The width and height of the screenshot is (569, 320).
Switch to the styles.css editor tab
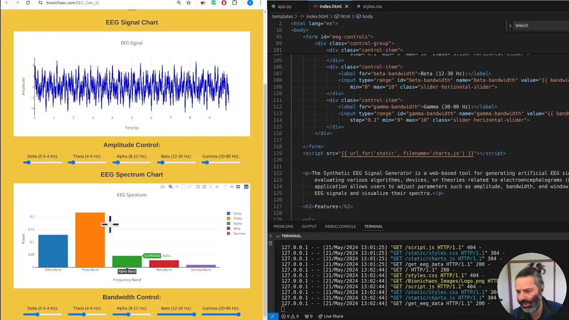click(x=372, y=6)
